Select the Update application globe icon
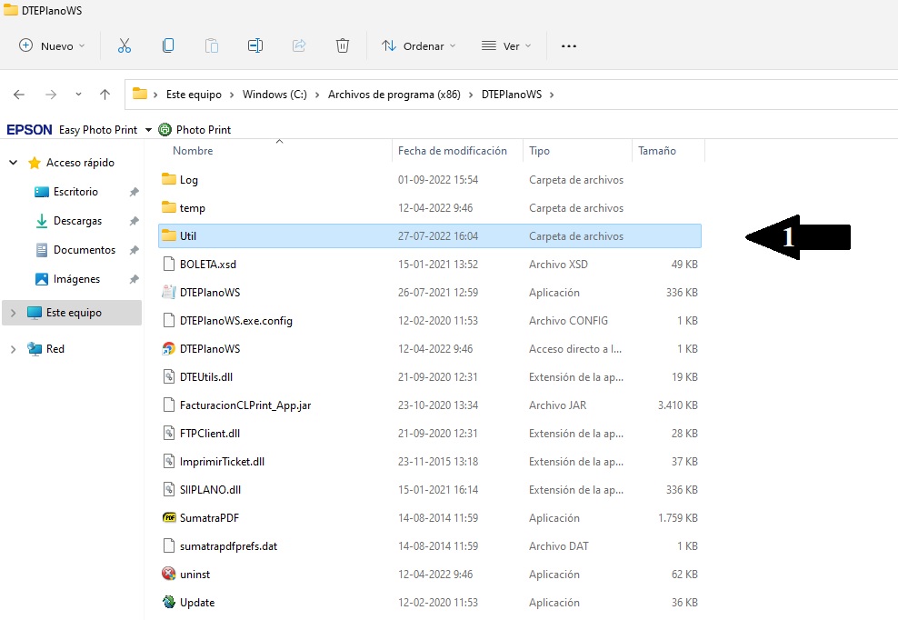This screenshot has height=620, width=898. pyautogui.click(x=168, y=603)
